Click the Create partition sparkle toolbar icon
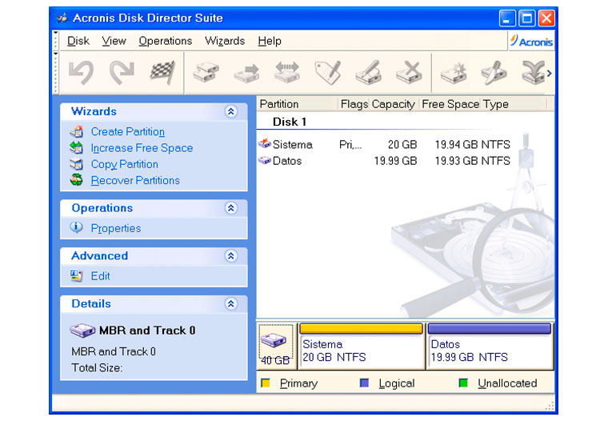Screen dimensions: 608x421 point(454,73)
